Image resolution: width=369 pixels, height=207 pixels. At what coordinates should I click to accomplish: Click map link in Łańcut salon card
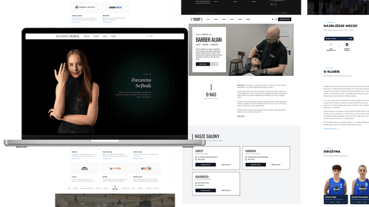(227, 165)
